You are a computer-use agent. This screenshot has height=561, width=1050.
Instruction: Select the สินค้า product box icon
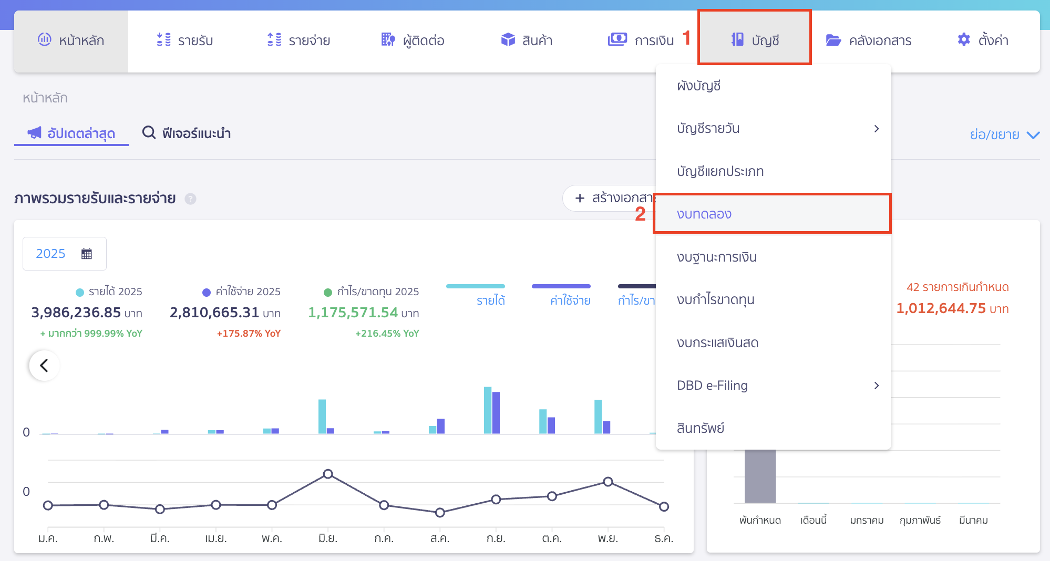(x=508, y=39)
